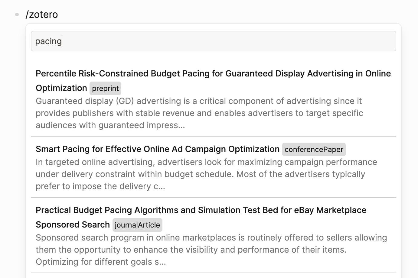
Task: Click the preprint type badge
Action: coord(105,89)
